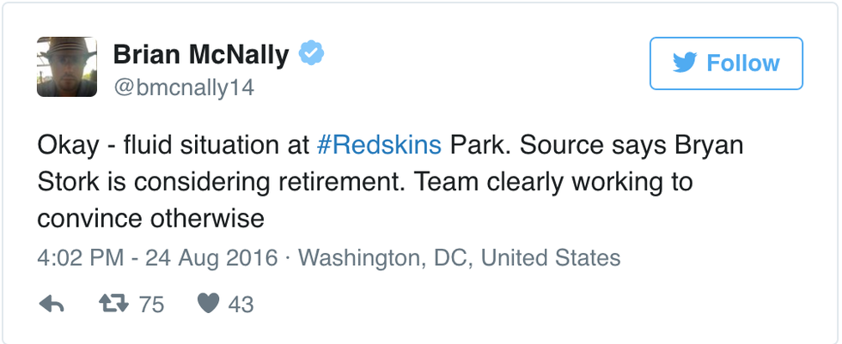
Task: Open the #Redskins hashtag link
Action: coord(379,144)
